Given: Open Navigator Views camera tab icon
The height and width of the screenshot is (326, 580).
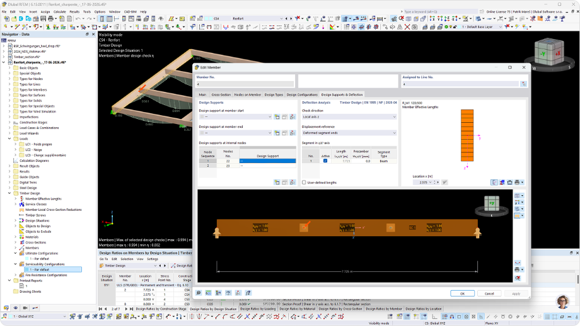Looking at the screenshot, I should [25, 308].
